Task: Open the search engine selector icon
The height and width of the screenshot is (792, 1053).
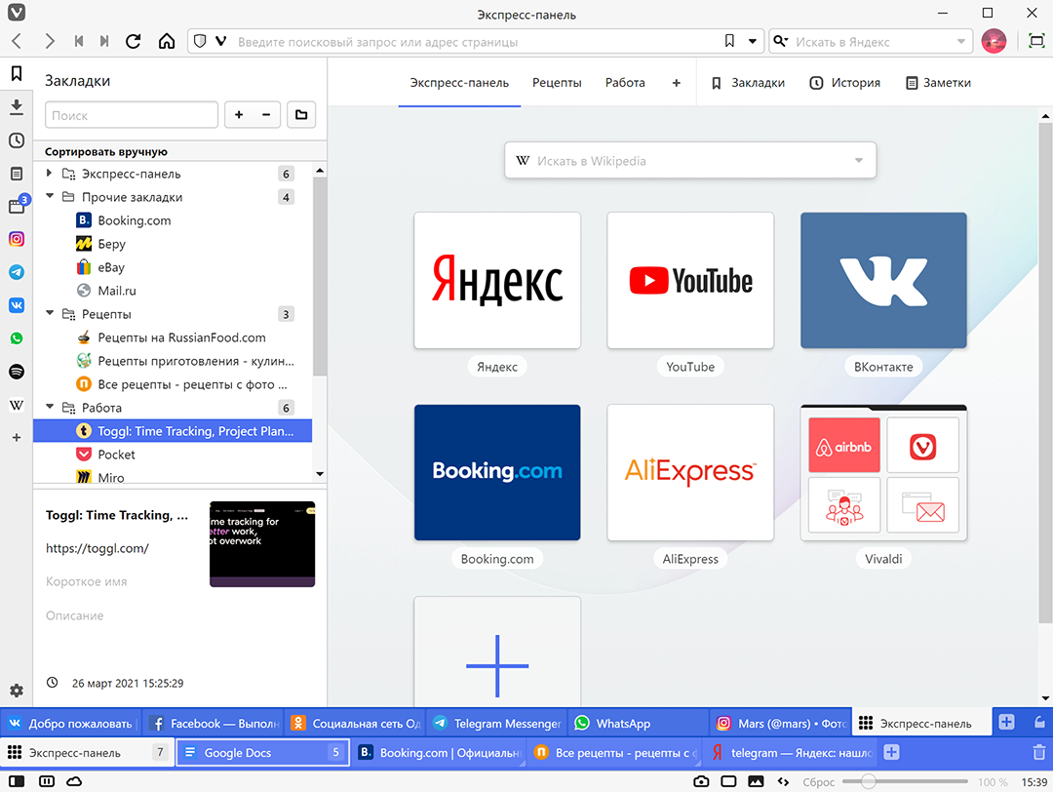Action: click(x=780, y=42)
